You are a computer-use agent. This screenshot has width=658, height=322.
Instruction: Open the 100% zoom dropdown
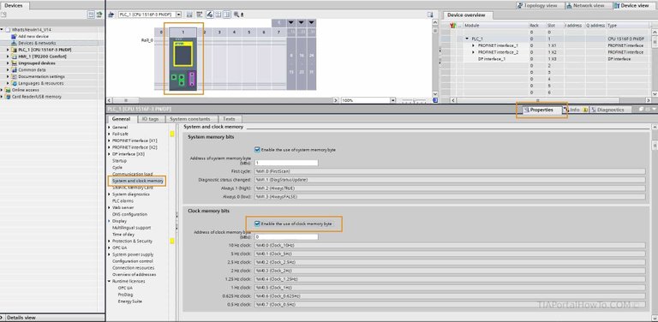(392, 101)
